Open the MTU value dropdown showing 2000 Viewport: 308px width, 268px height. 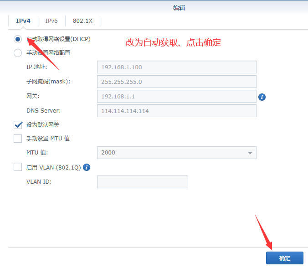[177, 153]
